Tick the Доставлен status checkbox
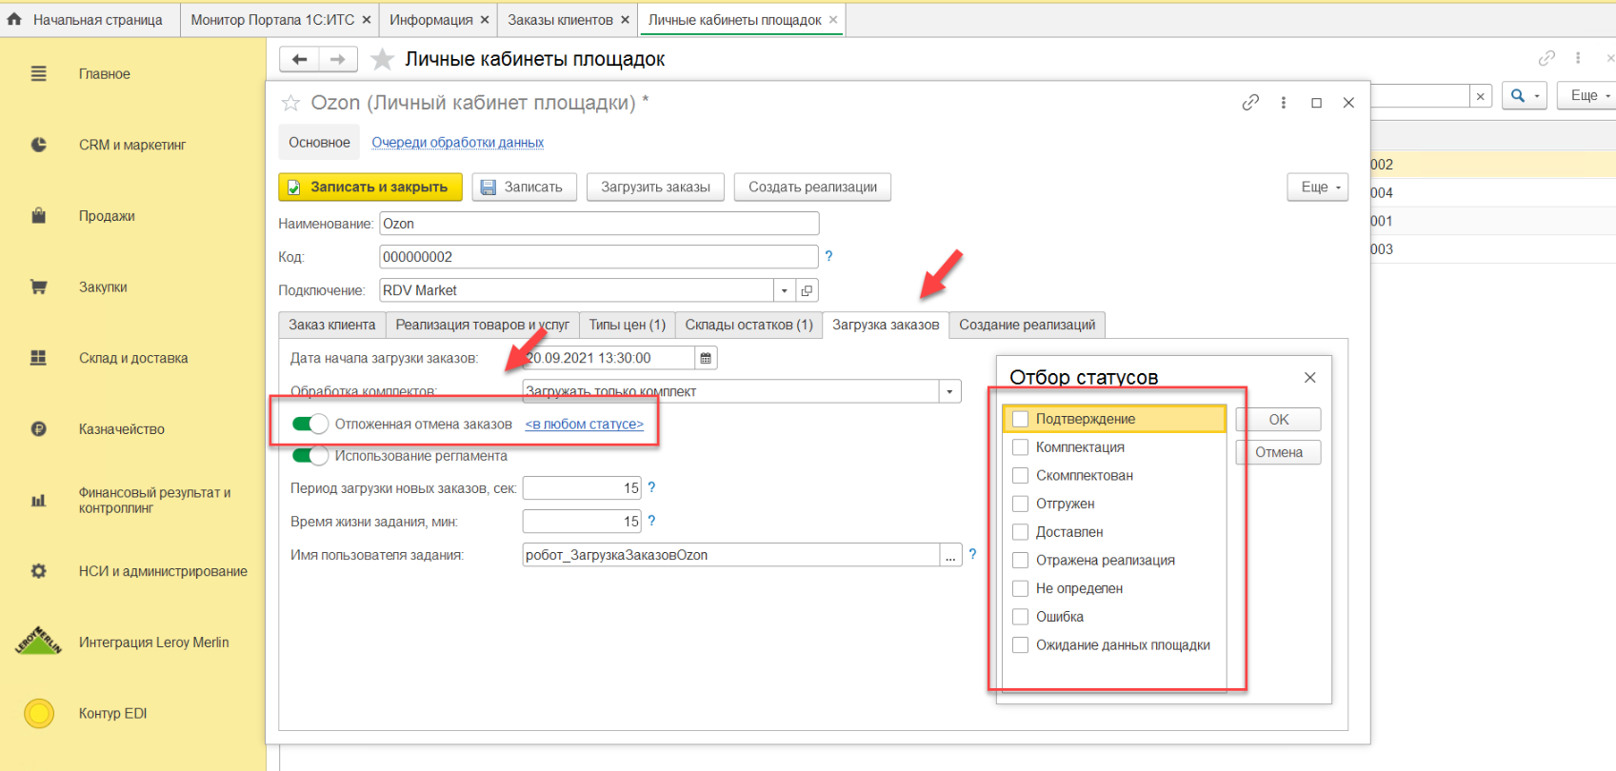Viewport: 1616px width, 771px height. [x=1020, y=532]
